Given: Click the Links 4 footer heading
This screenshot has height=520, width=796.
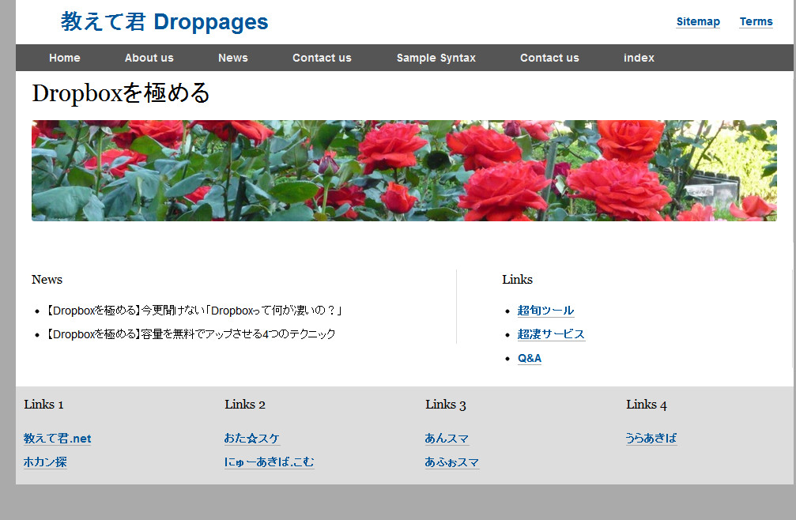Looking at the screenshot, I should tap(647, 405).
